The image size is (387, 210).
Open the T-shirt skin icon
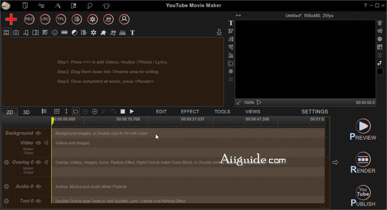pos(106,6)
